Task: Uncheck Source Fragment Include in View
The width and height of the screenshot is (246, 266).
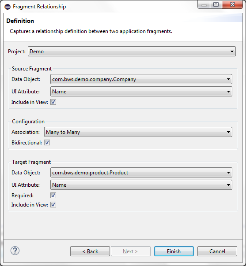Action: 53,102
